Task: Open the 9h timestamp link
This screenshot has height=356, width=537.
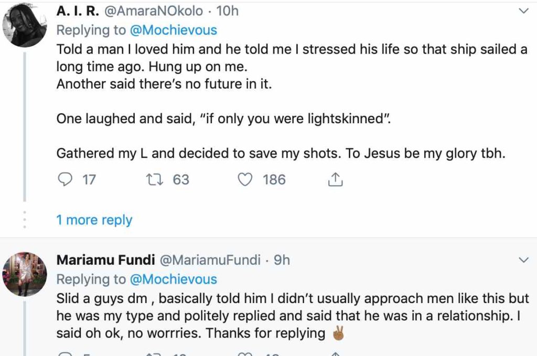Action: (x=282, y=260)
